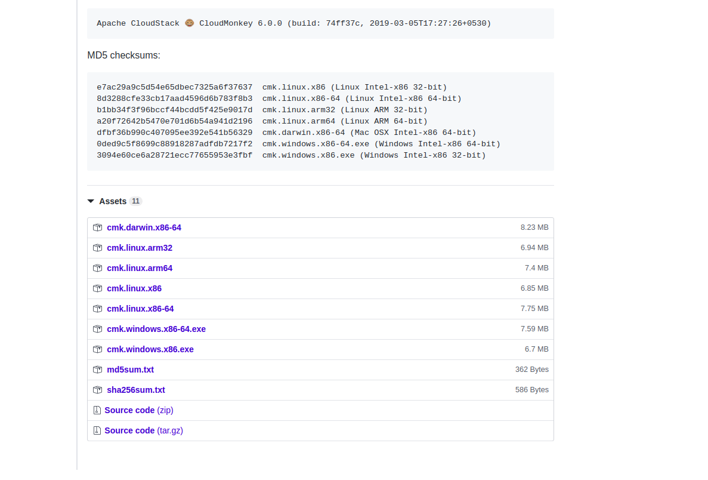Viewport: 708px width, 480px height.
Task: Download Source code (zip) archive
Action: pyautogui.click(x=138, y=410)
